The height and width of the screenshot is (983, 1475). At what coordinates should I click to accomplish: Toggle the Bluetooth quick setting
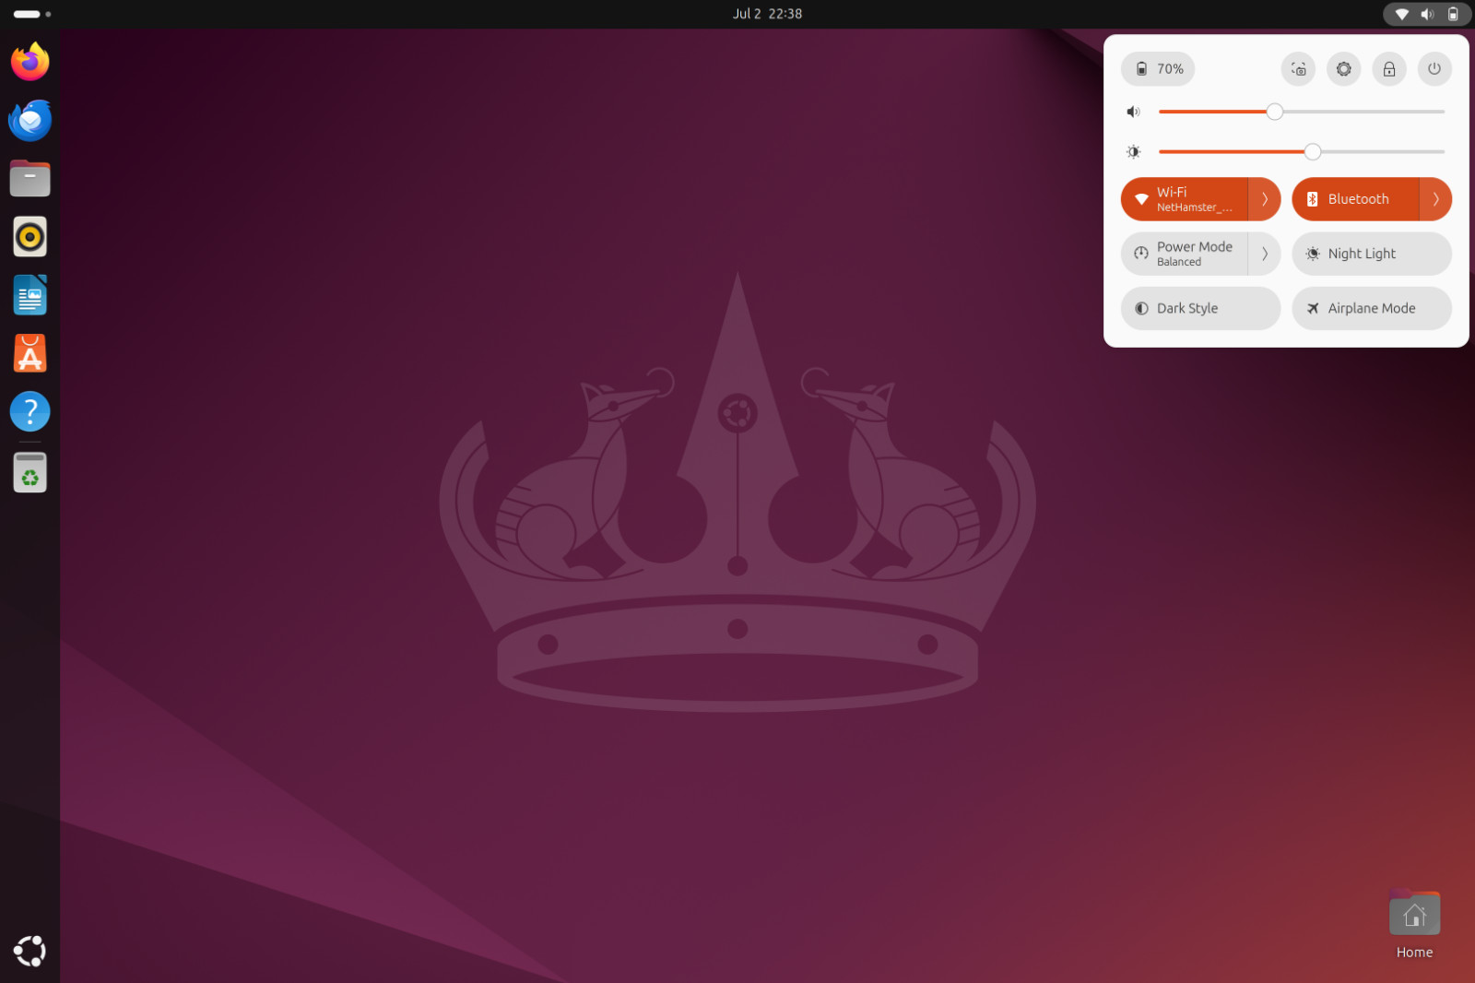[1355, 199]
